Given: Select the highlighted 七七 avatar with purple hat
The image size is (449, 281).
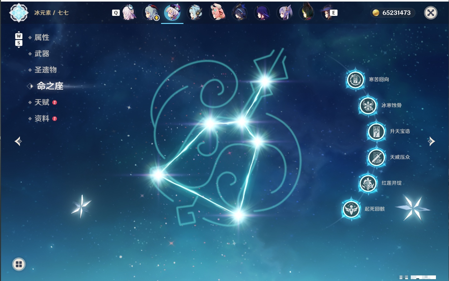Looking at the screenshot, I should [x=172, y=13].
